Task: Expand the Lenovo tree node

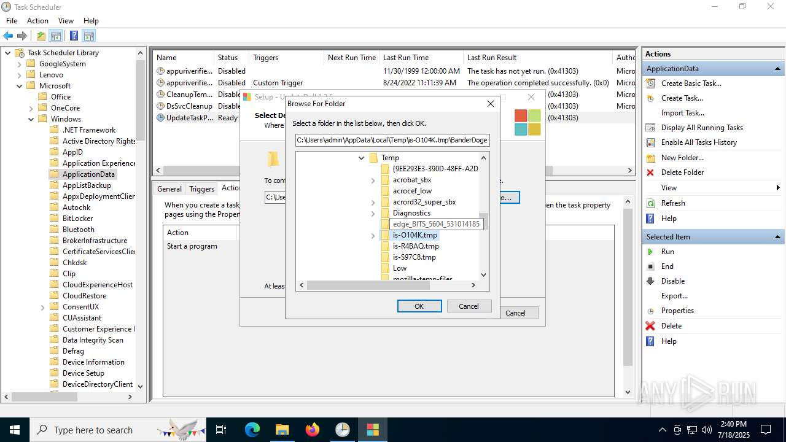Action: (19, 75)
